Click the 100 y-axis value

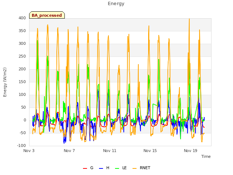(22, 95)
